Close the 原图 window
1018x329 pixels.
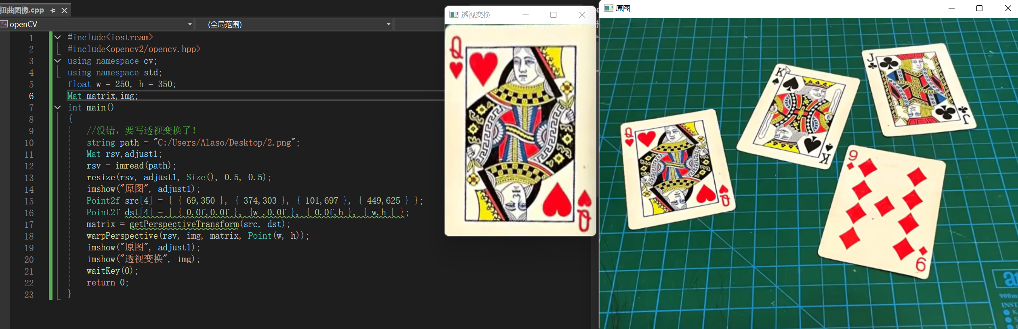pos(1008,8)
